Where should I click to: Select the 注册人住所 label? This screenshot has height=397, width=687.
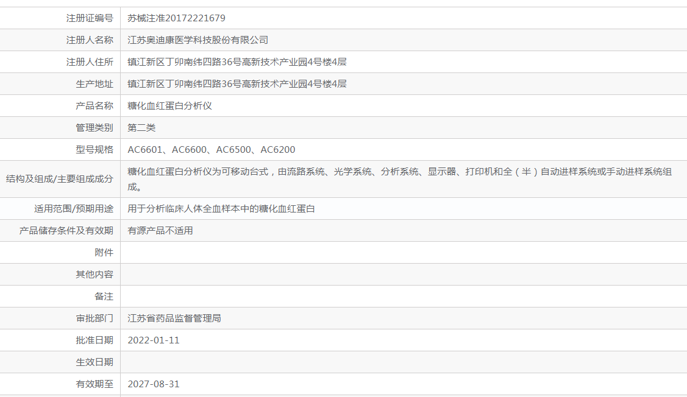(x=90, y=61)
